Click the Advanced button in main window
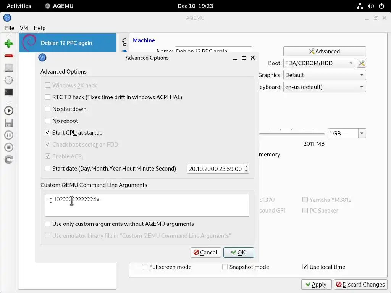391x293 pixels. 325,52
